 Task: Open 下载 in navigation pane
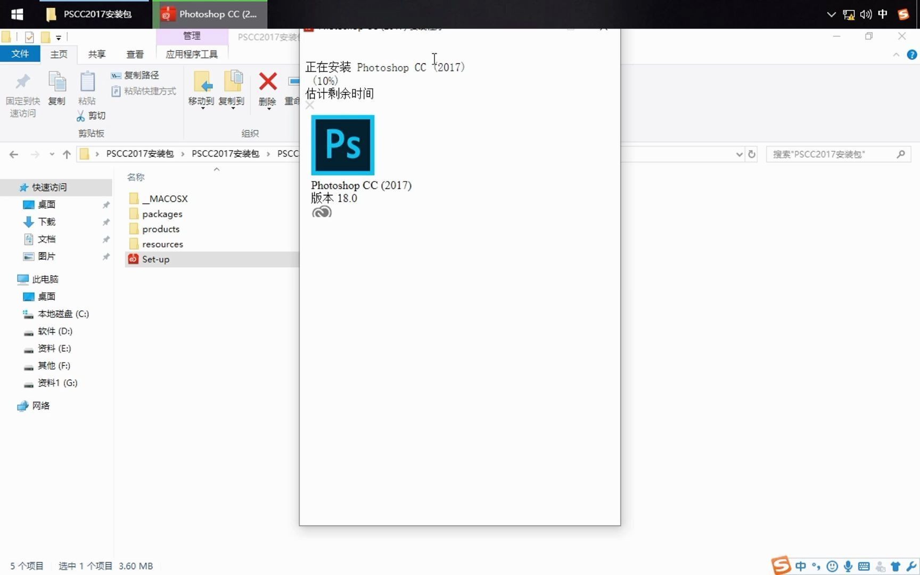click(46, 221)
